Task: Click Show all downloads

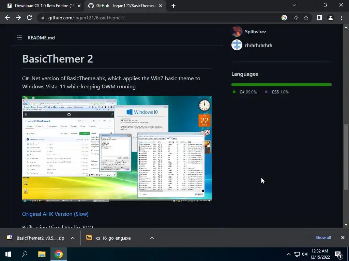Action: [323, 238]
